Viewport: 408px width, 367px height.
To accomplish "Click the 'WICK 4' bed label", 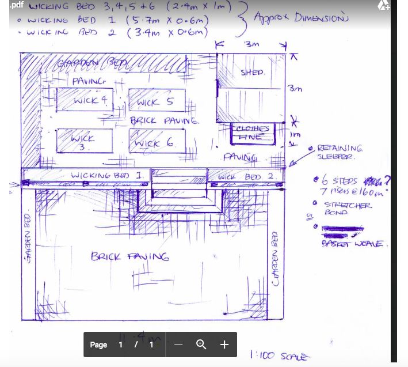I will 90,100.
